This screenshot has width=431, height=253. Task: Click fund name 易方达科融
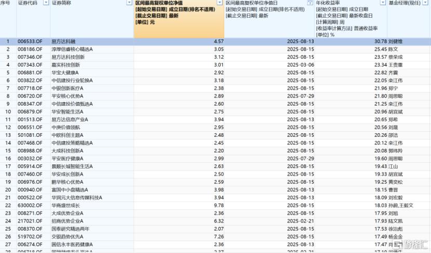(x=63, y=41)
